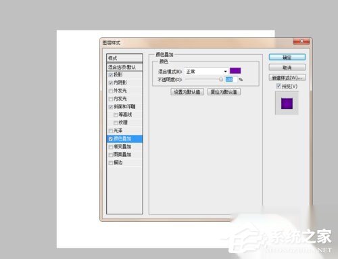Uncheck the 颜色叠加 color overlay checkbox
This screenshot has height=259, width=338.
pos(110,139)
